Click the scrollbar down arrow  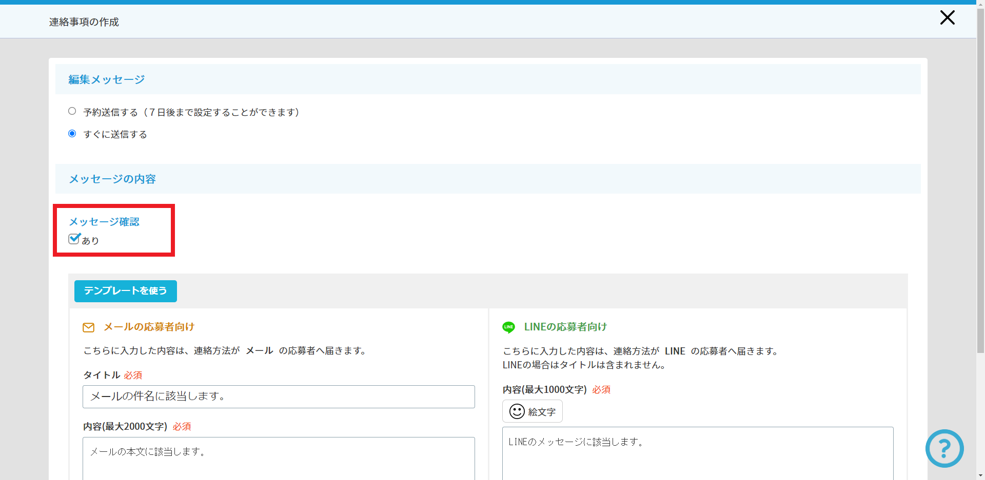tap(980, 475)
